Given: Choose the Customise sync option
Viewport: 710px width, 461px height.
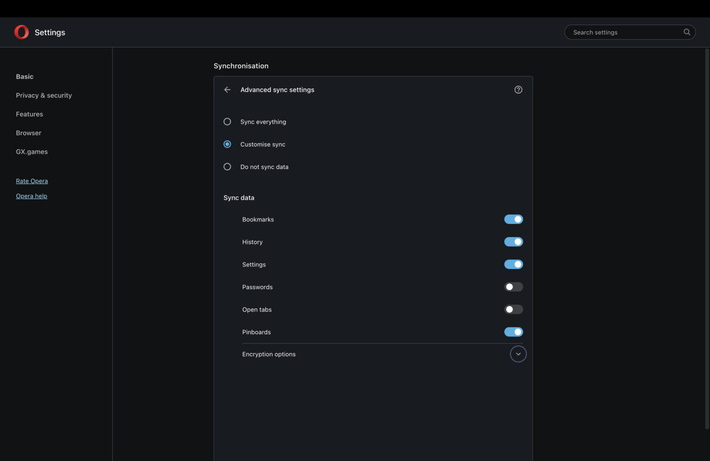Looking at the screenshot, I should coord(227,144).
